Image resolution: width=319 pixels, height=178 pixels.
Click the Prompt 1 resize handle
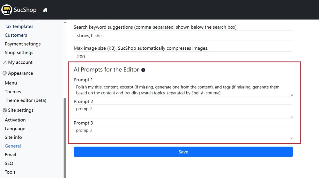(x=291, y=95)
